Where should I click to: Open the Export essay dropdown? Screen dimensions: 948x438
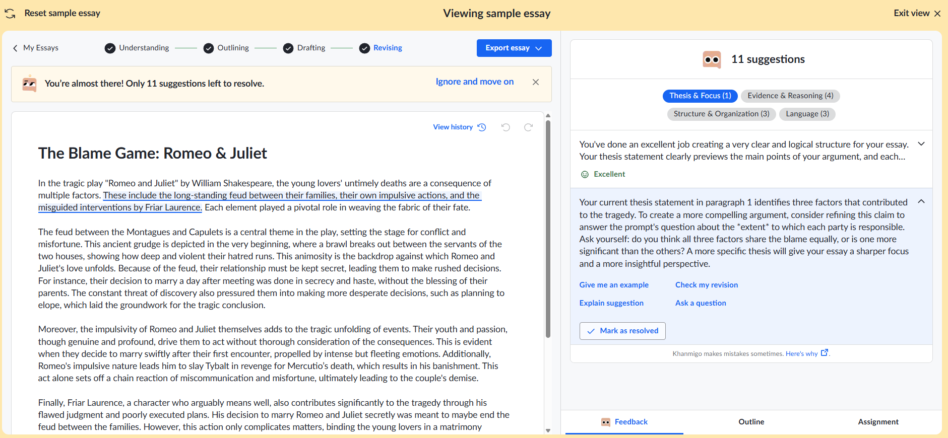[x=514, y=48]
